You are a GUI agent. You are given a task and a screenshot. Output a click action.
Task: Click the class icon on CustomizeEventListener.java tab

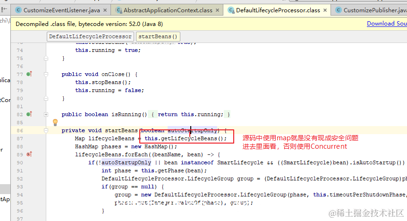[18, 10]
